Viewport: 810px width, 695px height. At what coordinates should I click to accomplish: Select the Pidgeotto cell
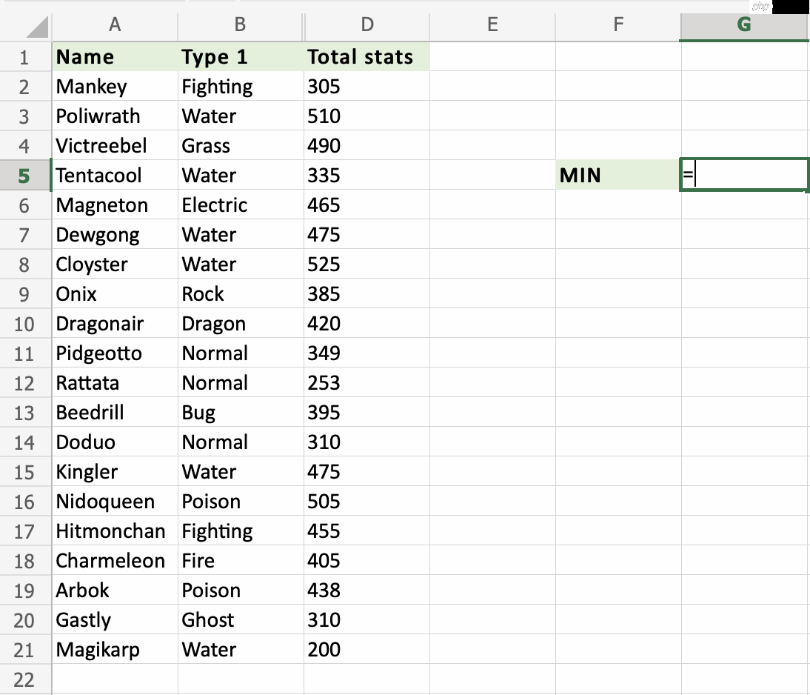click(115, 353)
